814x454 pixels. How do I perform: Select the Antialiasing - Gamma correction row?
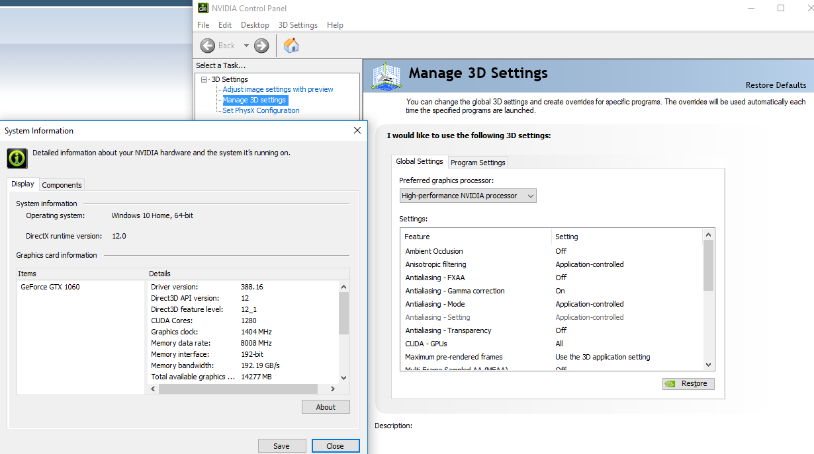coord(552,291)
